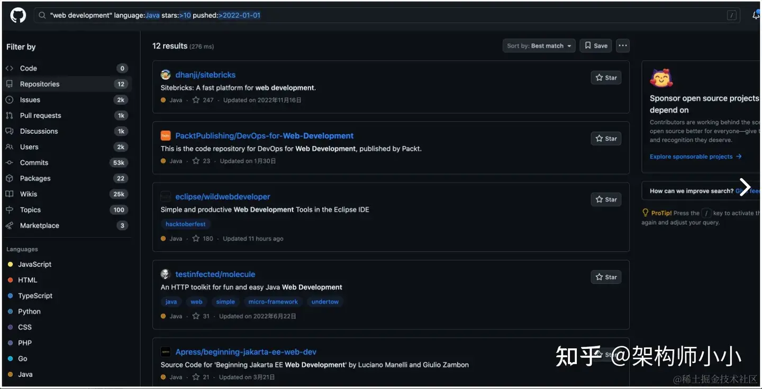Click the Updated 11 hours ago text
Viewport: 762px width, 389px height.
(x=253, y=238)
